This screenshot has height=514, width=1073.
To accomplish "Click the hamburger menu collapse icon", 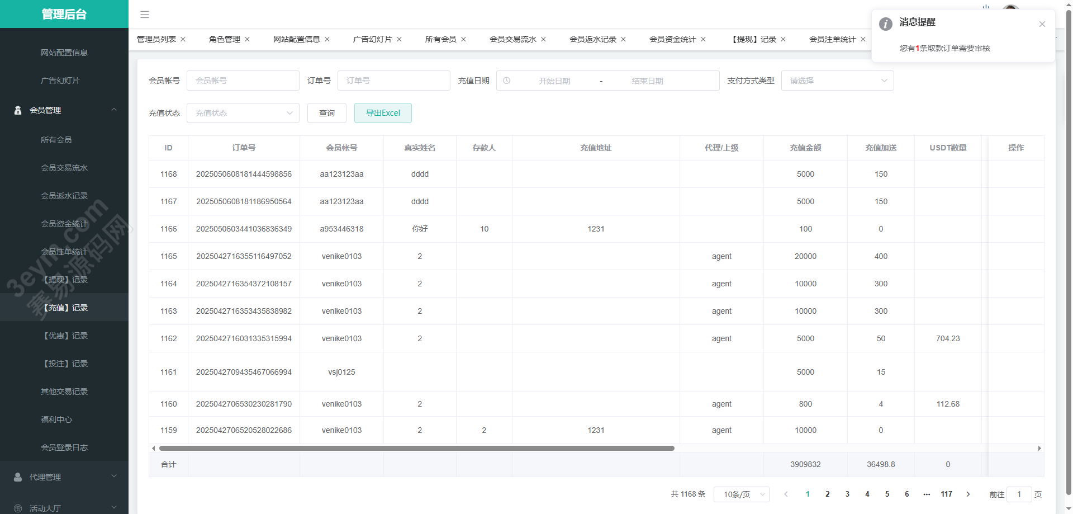I will coord(145,15).
